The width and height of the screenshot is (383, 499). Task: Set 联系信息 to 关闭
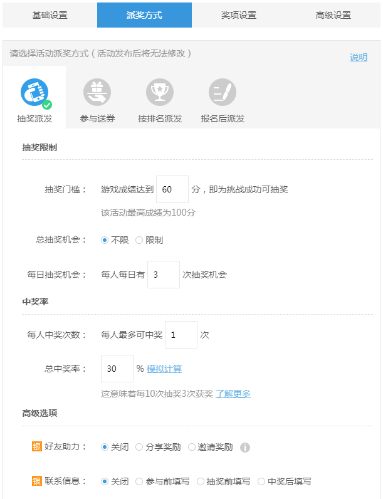(105, 481)
